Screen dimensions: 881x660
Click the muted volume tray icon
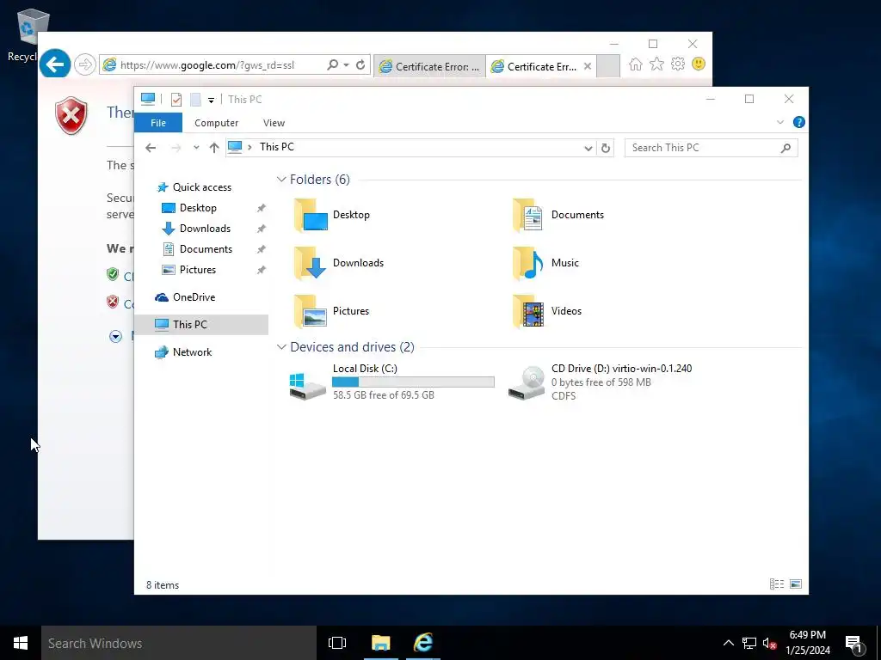pyautogui.click(x=769, y=643)
